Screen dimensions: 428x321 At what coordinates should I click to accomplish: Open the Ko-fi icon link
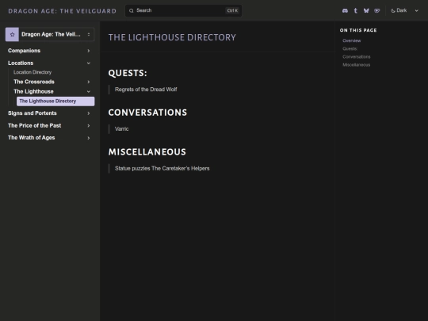[377, 10]
